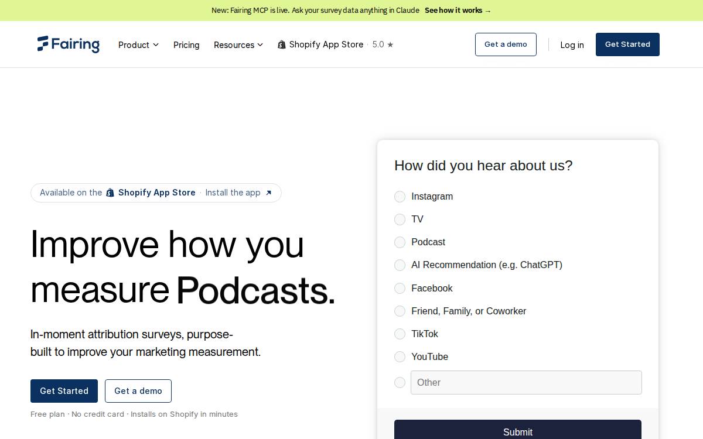Click the banner text about Fairing MCP
Image resolution: width=703 pixels, height=439 pixels.
click(315, 11)
